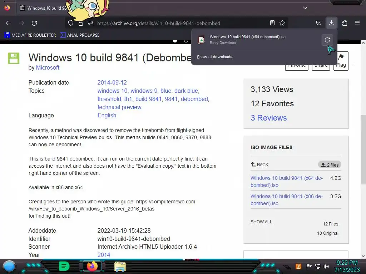Open tracking protection shield icon
The width and height of the screenshot is (366, 274).
click(x=71, y=23)
